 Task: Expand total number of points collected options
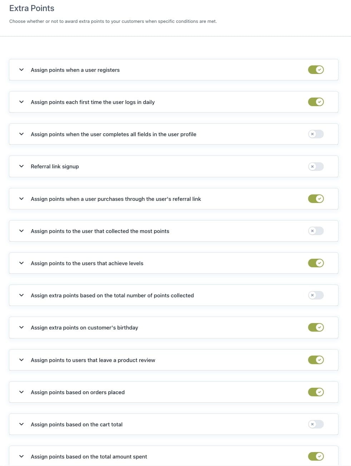click(x=21, y=295)
